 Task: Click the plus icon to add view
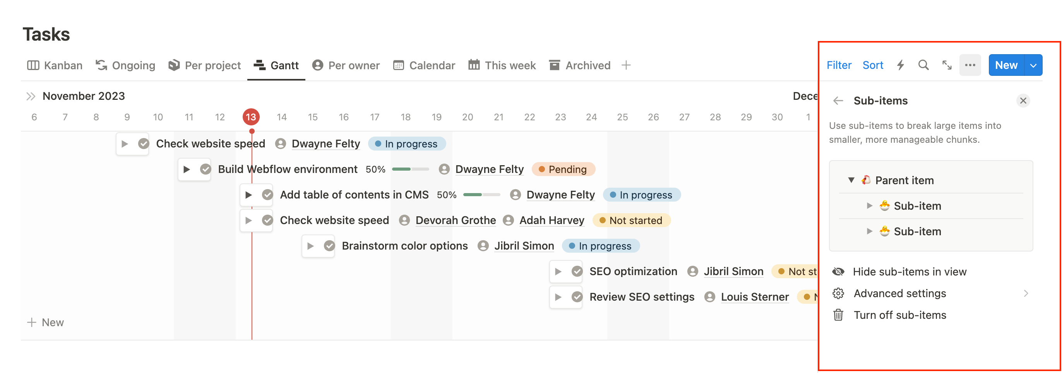tap(626, 65)
